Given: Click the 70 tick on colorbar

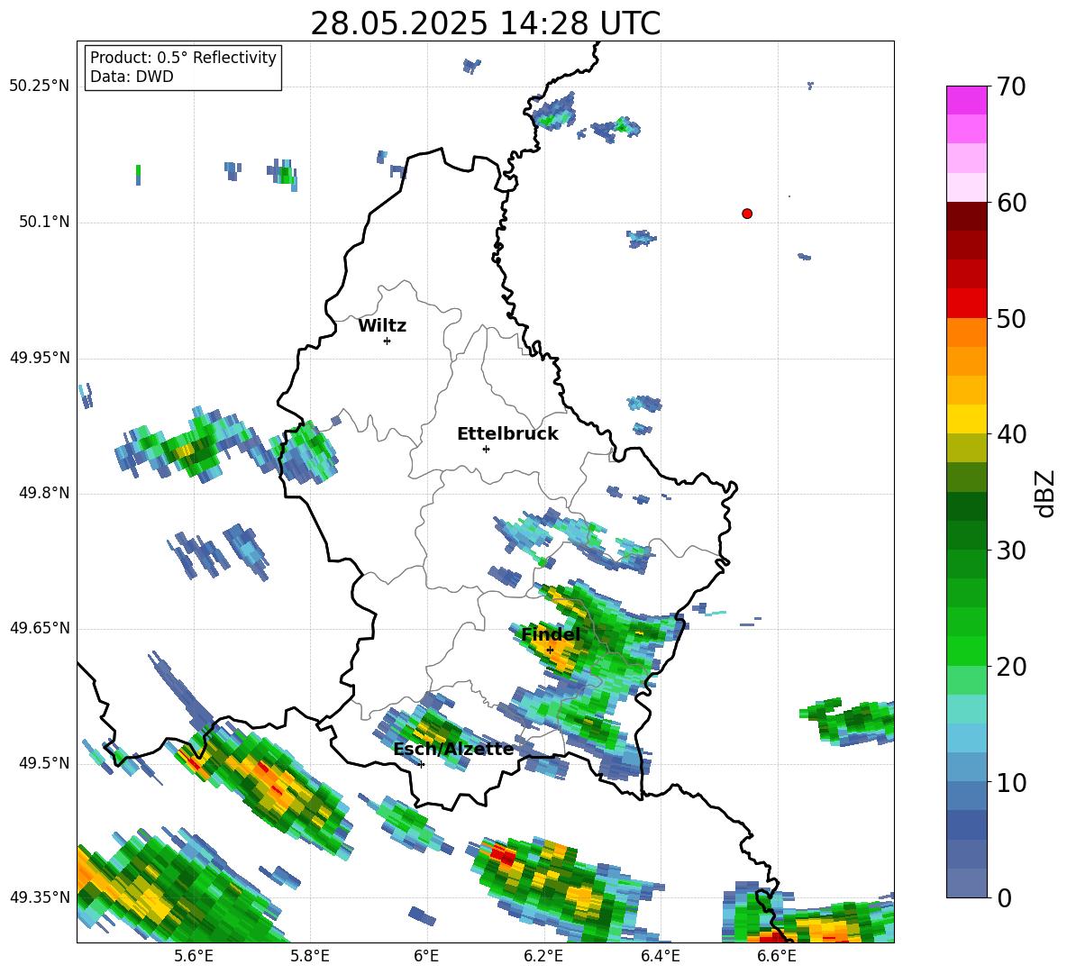Looking at the screenshot, I should [x=1011, y=86].
